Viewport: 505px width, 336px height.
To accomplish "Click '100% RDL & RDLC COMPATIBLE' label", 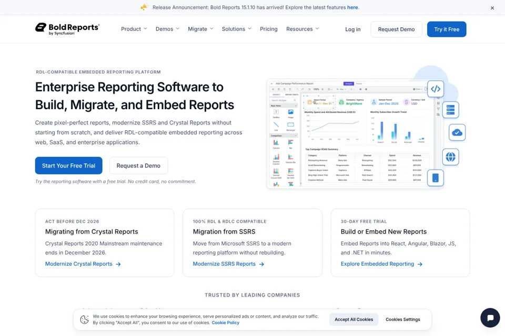I will (x=230, y=222).
